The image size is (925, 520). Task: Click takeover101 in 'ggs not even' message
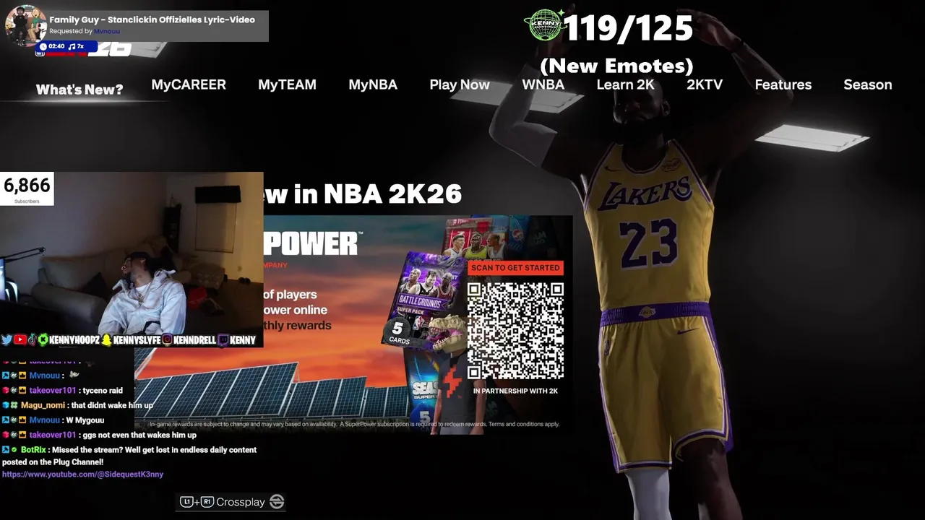click(53, 435)
